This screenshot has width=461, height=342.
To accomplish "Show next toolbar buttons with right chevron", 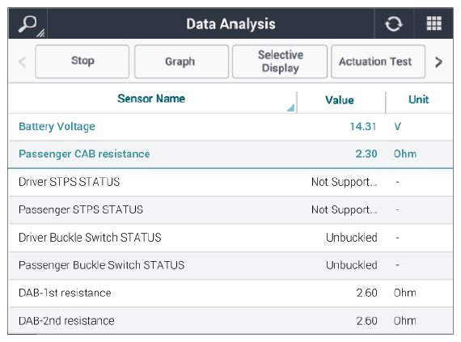I will (438, 61).
